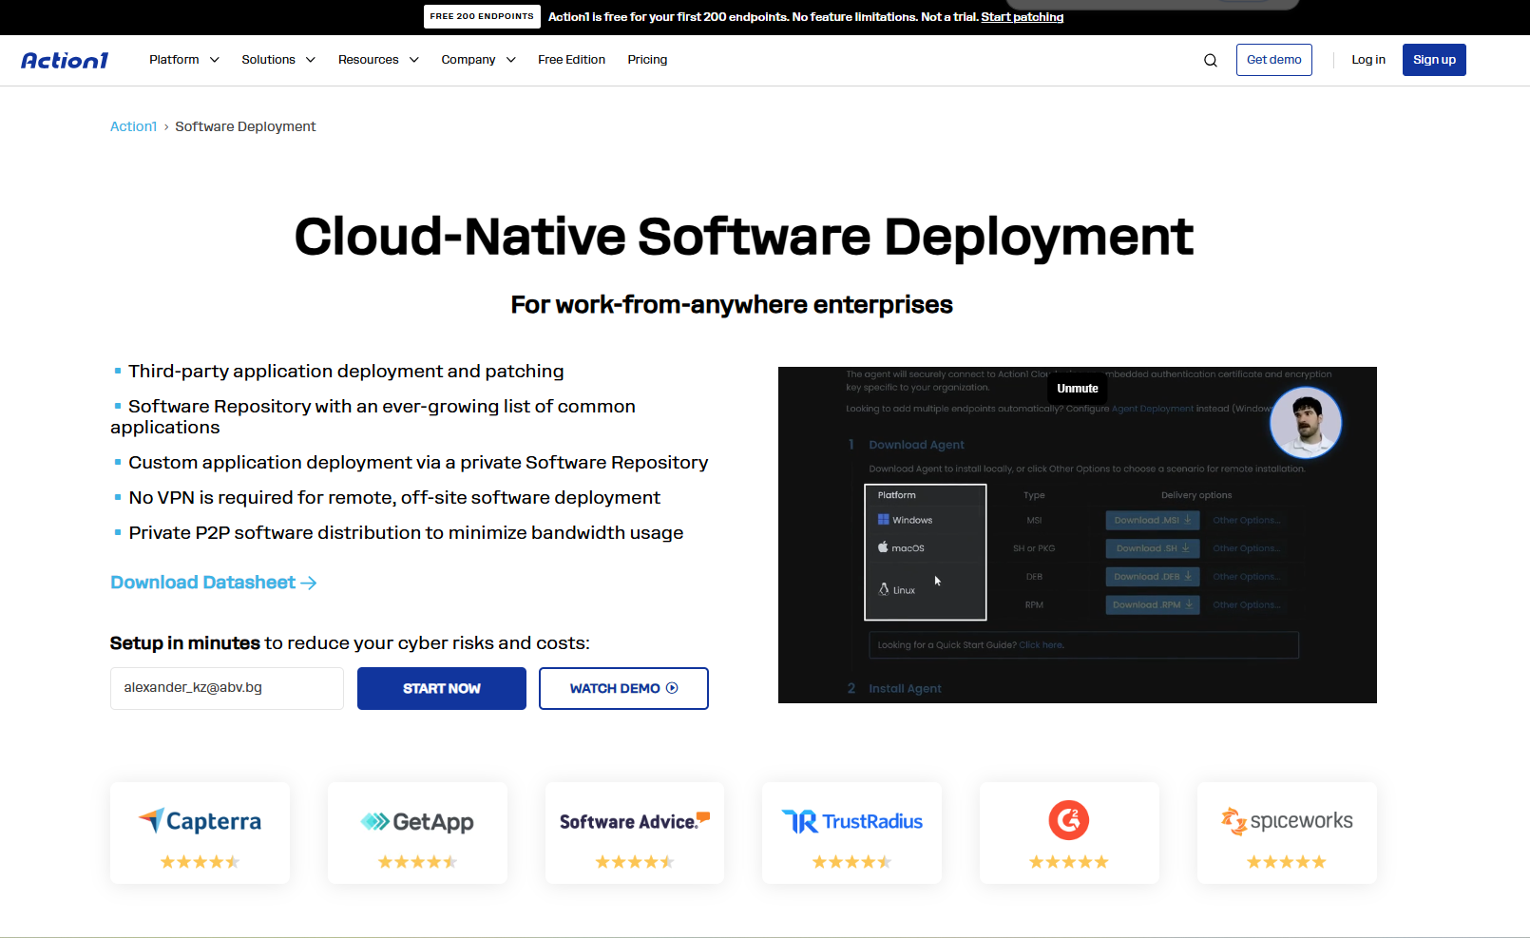
Task: Click the Sign up button
Action: coord(1434,60)
